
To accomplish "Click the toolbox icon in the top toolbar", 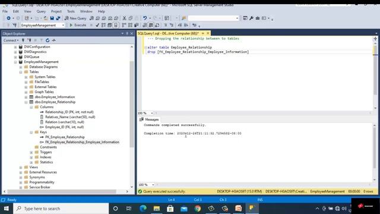I will 258,18.
